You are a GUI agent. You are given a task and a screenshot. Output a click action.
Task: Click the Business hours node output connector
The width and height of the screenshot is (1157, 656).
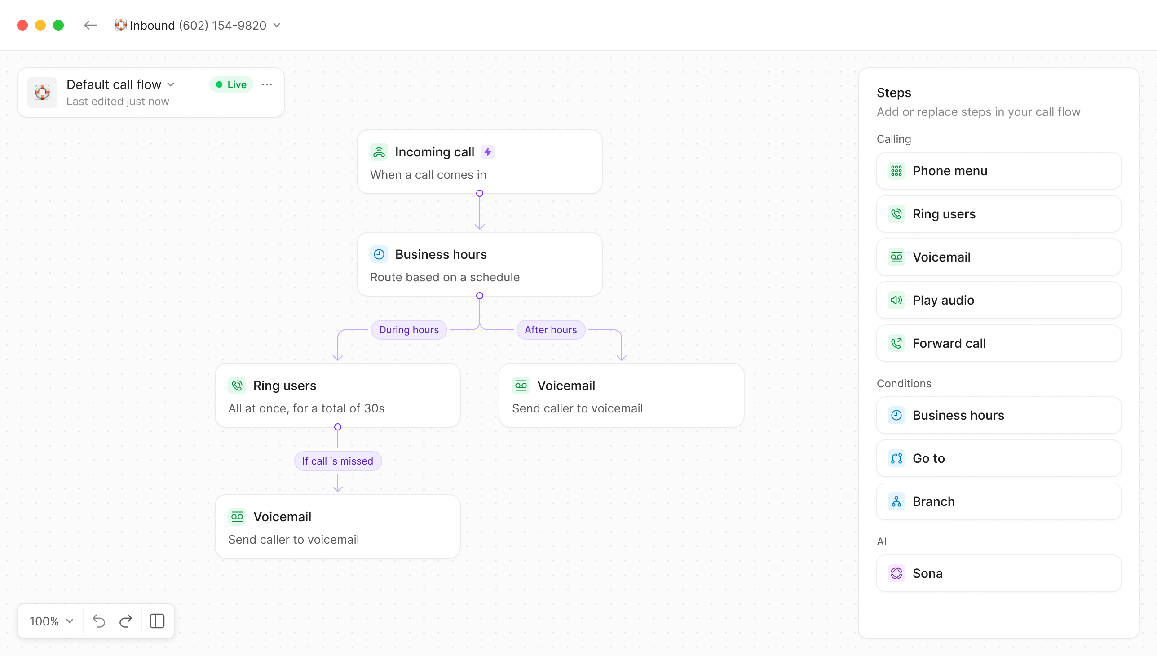[x=480, y=296]
